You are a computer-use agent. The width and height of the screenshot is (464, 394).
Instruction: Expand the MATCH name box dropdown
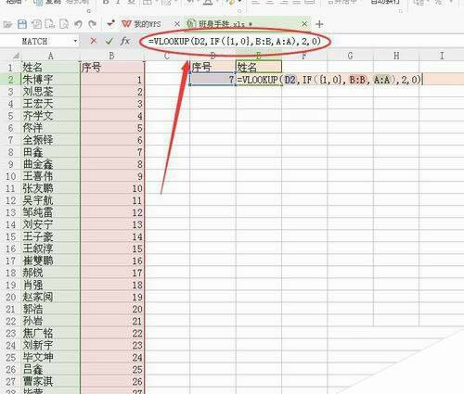tap(75, 41)
